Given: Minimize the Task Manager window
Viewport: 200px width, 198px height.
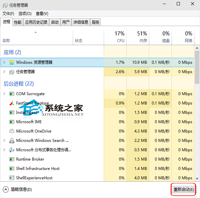Looking at the screenshot, I should click(x=164, y=4).
